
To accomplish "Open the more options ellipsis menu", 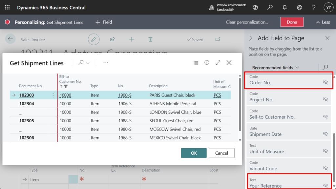I will click(x=106, y=63).
